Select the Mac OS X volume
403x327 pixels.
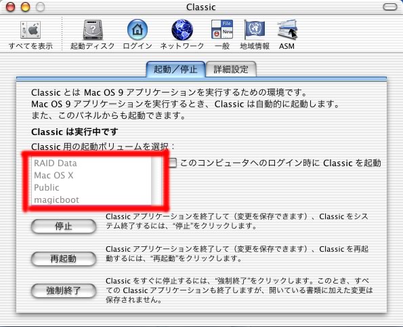(91, 175)
